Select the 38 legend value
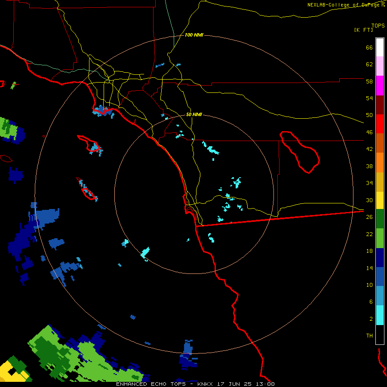This screenshot has width=387, height=387. 369,166
